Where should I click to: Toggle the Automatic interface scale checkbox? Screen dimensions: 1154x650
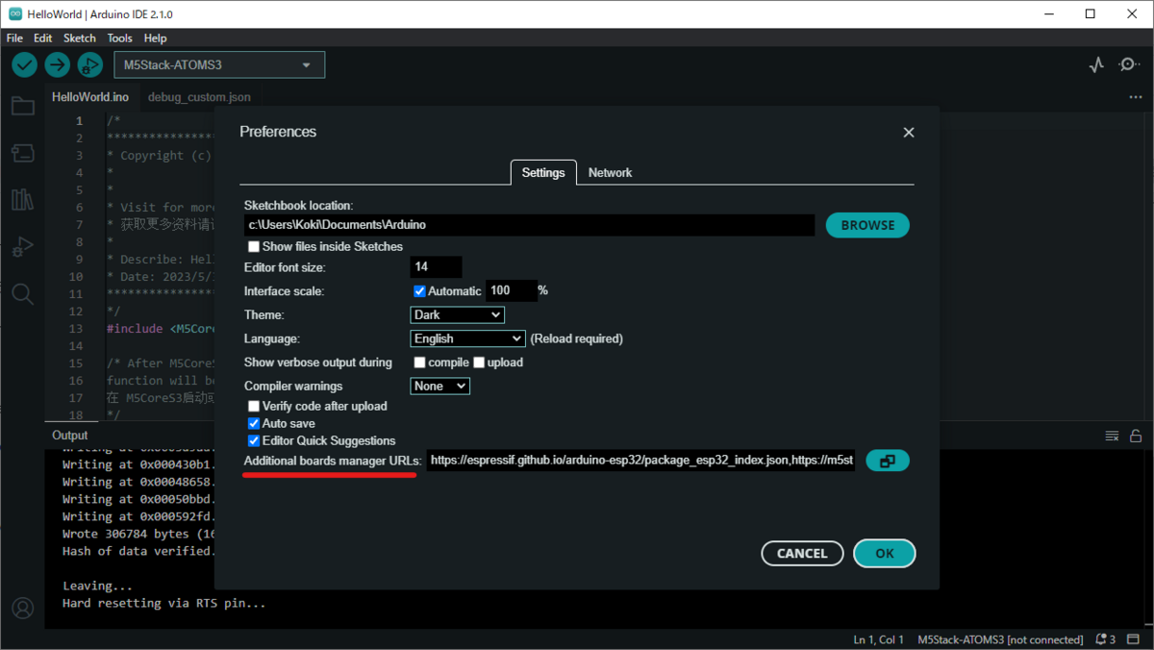(x=419, y=291)
